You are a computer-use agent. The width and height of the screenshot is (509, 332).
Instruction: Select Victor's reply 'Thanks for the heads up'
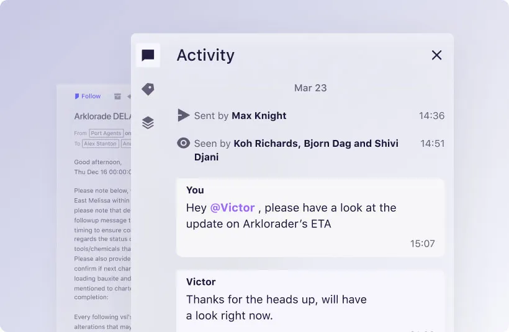point(310,301)
